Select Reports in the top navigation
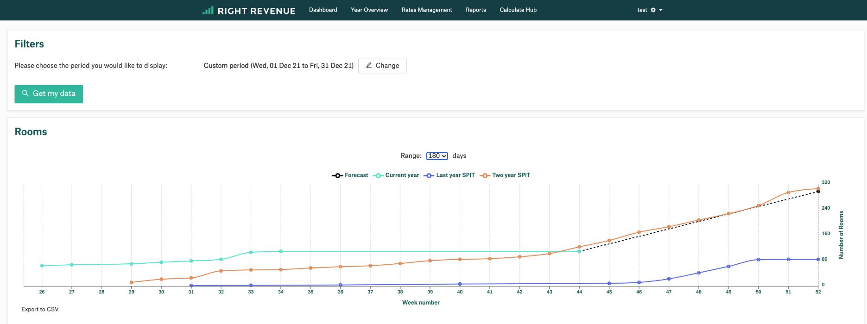 pos(476,10)
